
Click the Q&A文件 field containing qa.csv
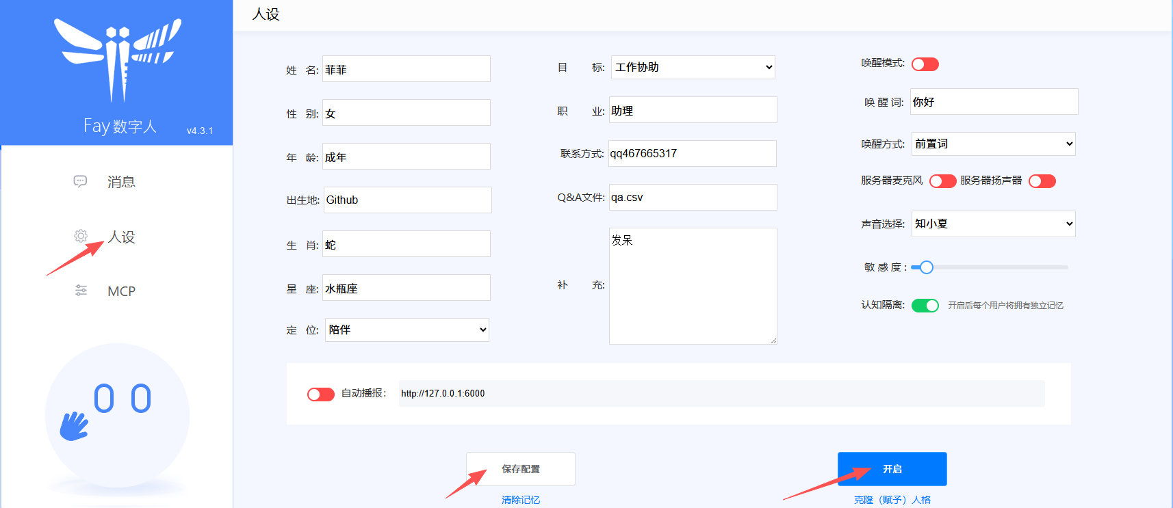click(693, 198)
